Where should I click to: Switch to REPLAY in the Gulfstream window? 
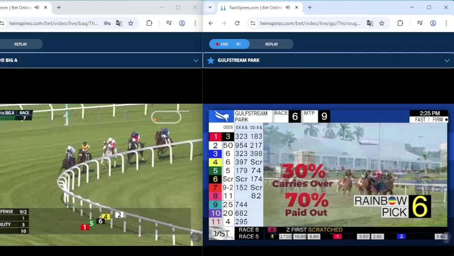click(271, 44)
